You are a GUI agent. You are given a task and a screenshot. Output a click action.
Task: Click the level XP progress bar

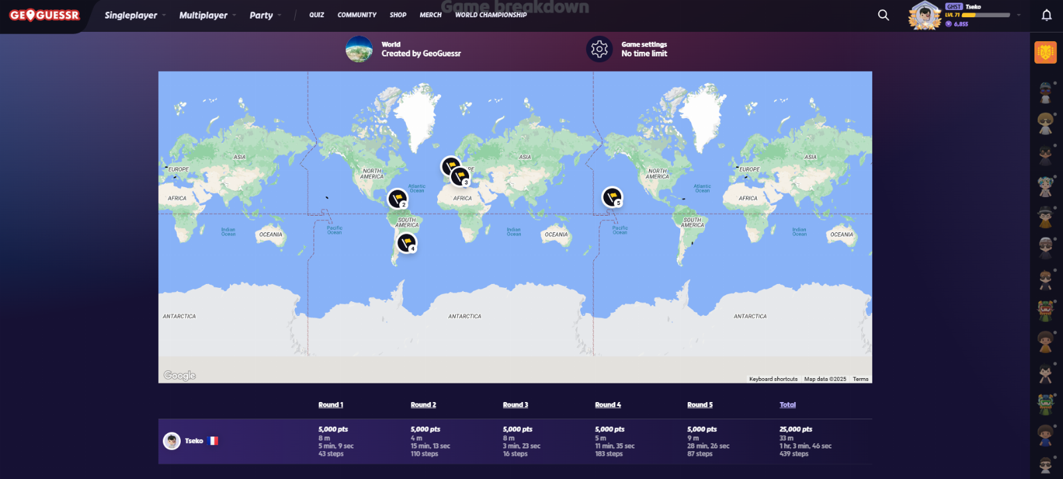pyautogui.click(x=986, y=15)
